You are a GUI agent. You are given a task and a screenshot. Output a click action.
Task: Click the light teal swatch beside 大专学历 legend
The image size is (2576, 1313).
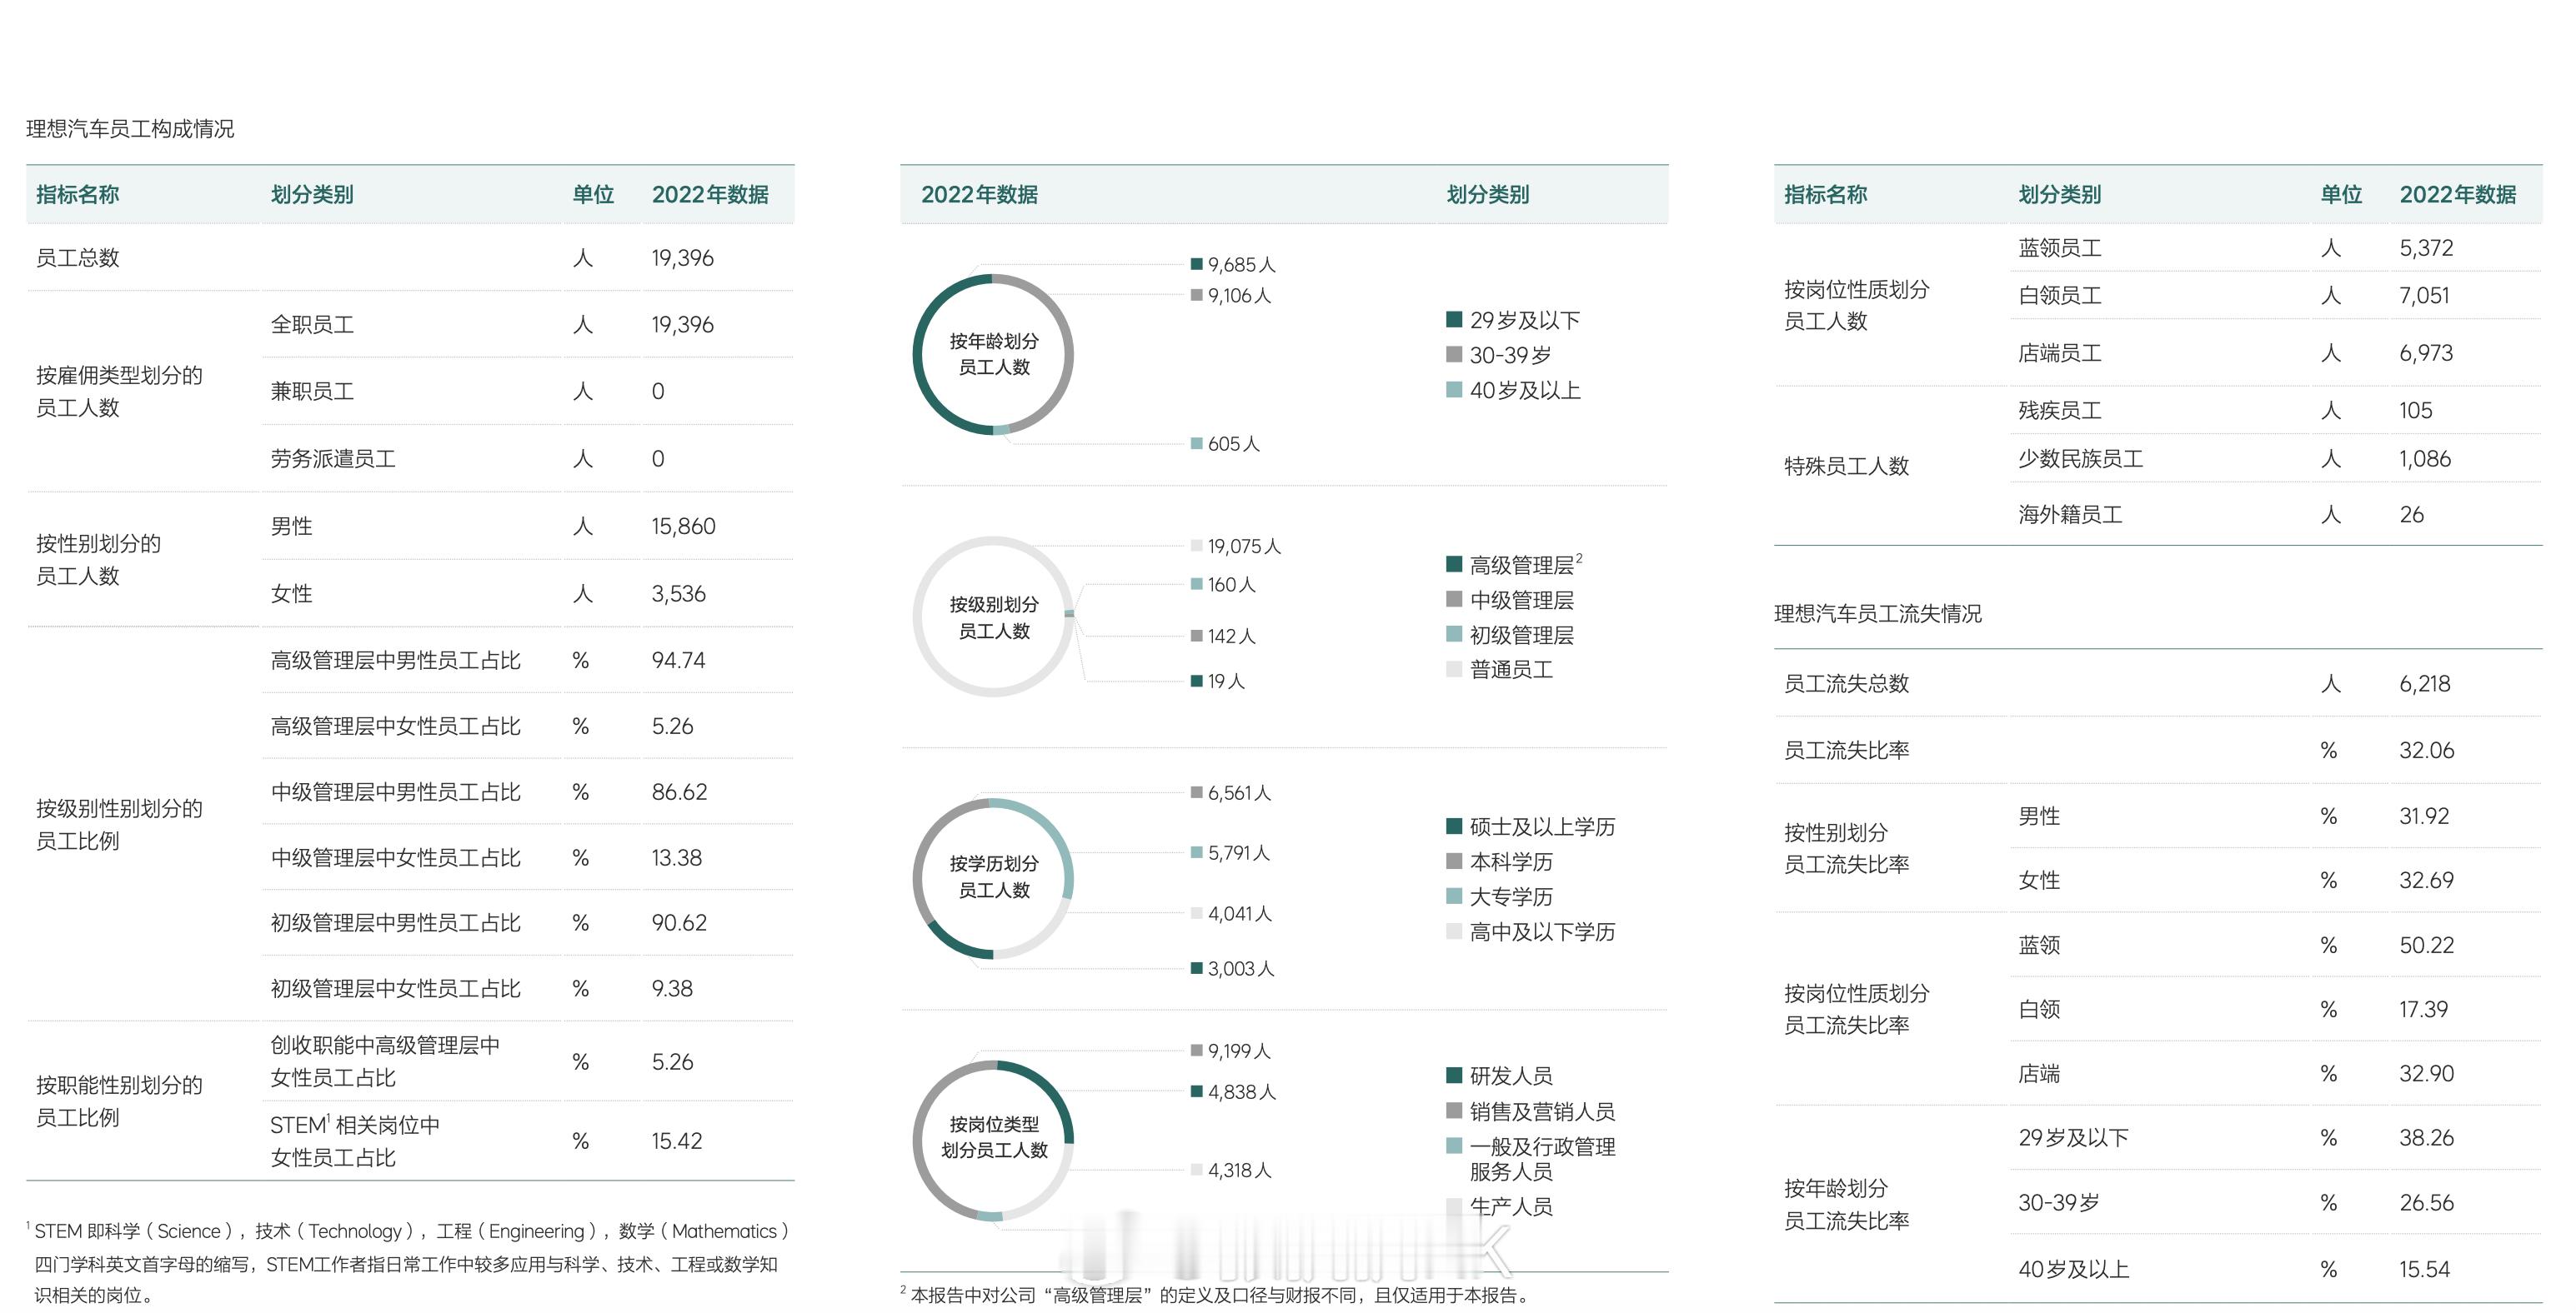pyautogui.click(x=1454, y=896)
